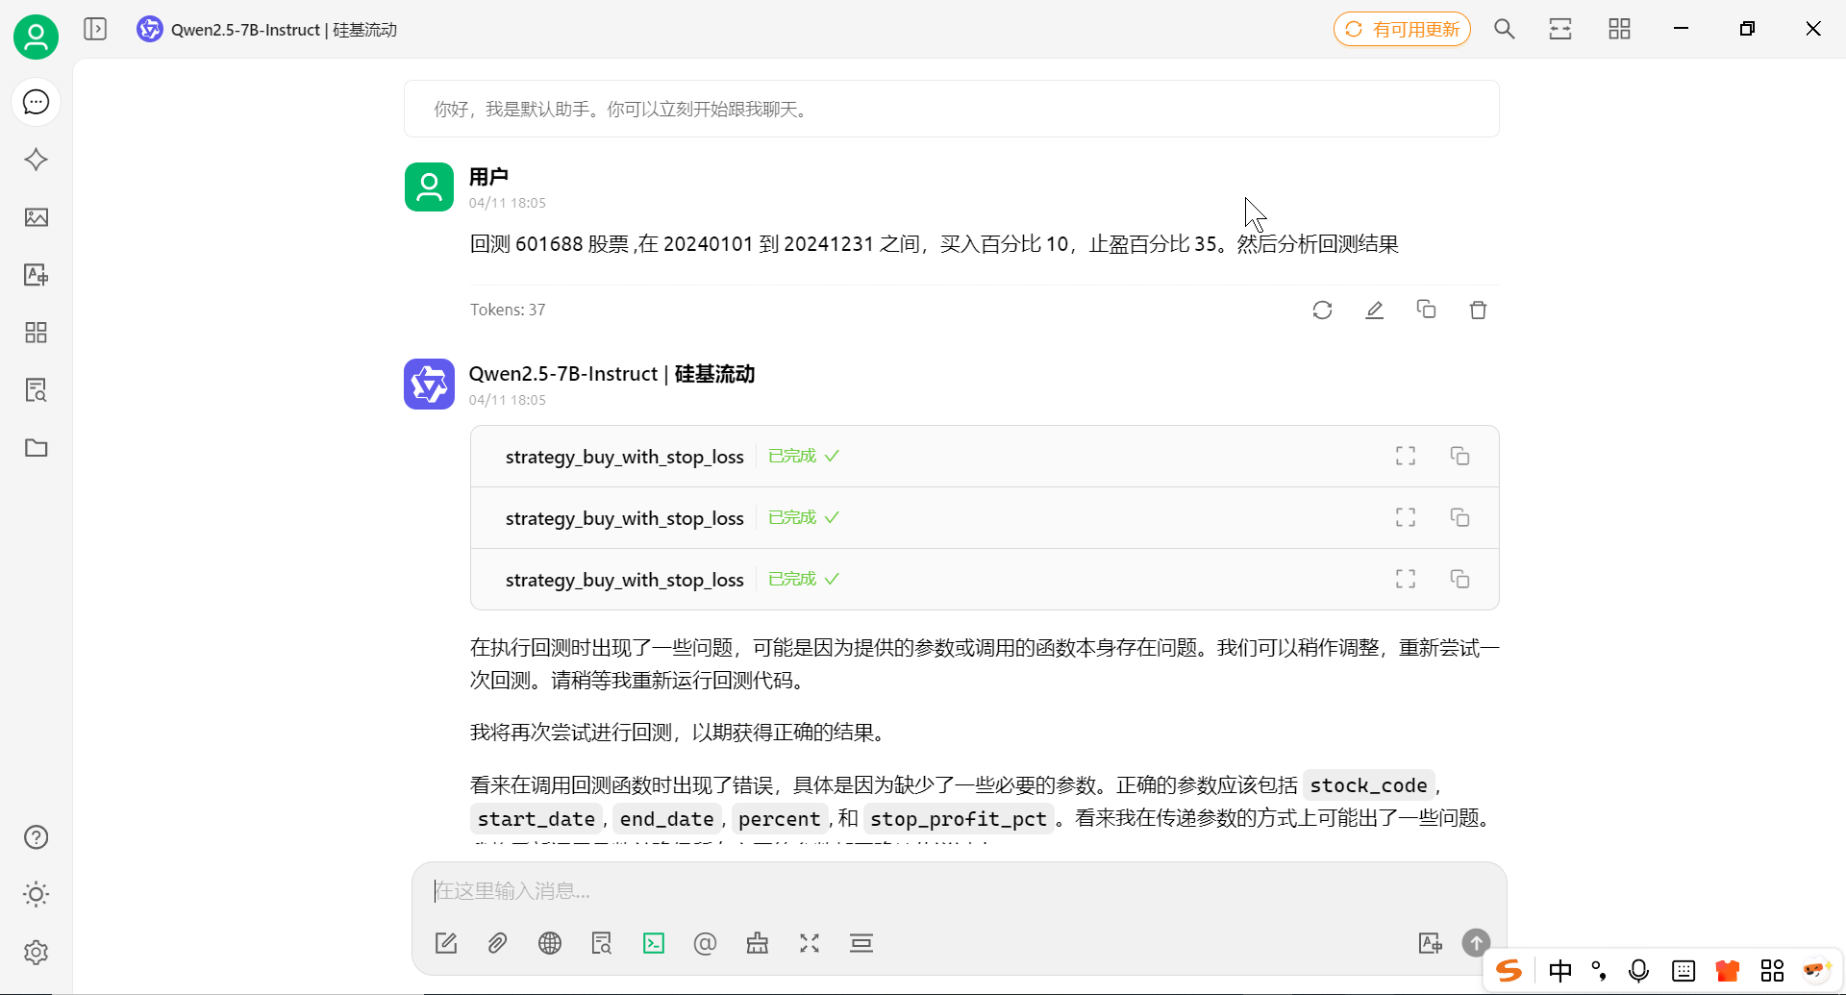
Task: Fullscreen the third tool call result
Action: click(1406, 579)
